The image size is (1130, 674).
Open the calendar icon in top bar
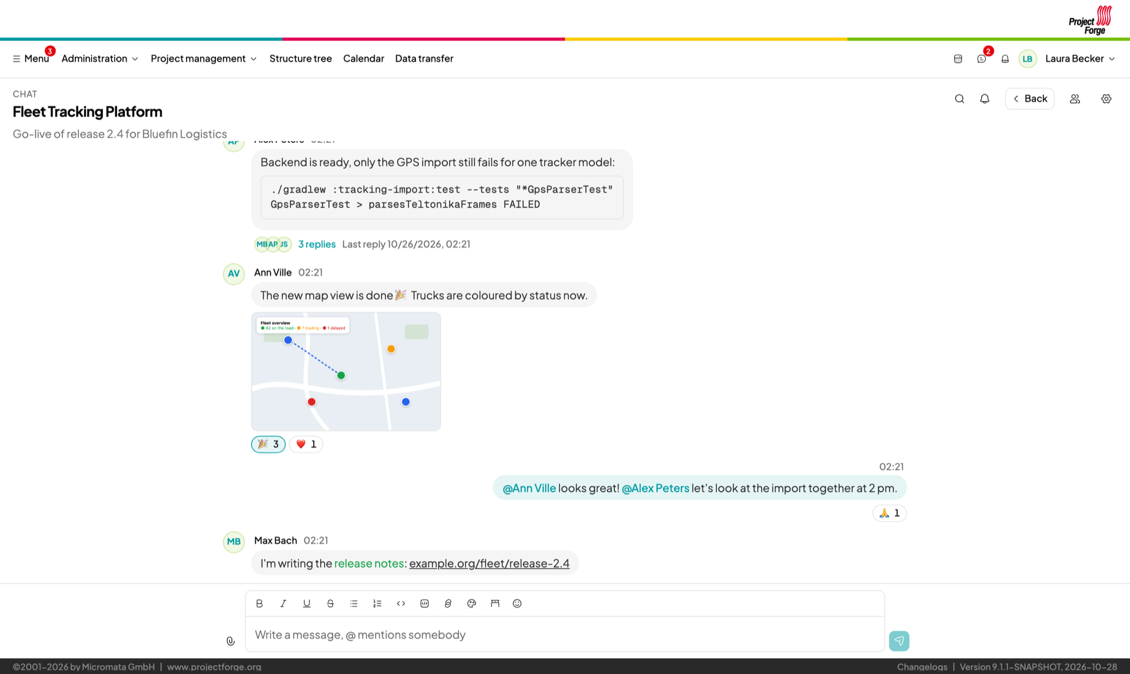[x=958, y=59]
